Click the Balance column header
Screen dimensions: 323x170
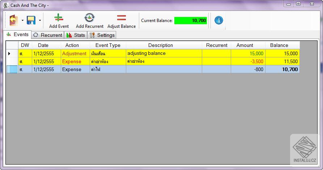[282, 45]
